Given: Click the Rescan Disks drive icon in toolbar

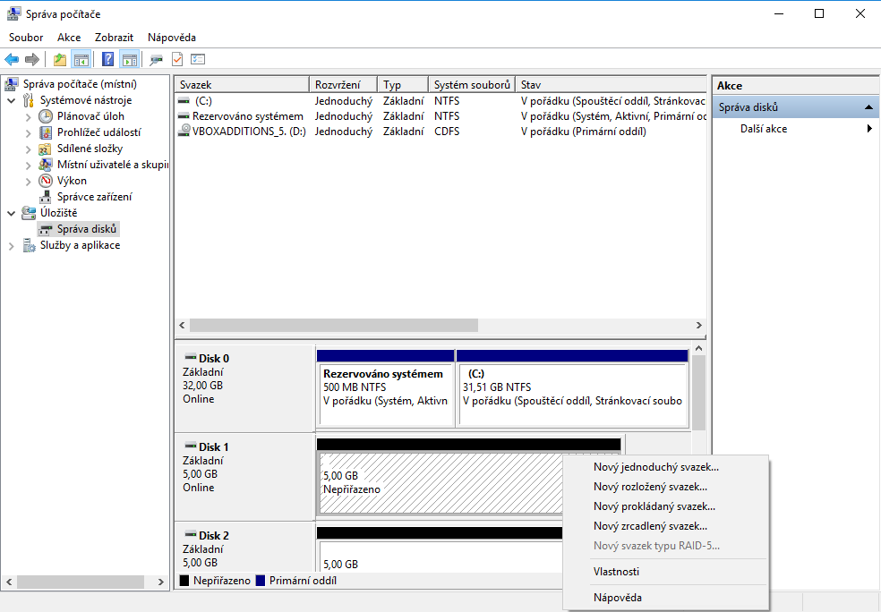Looking at the screenshot, I should click(x=157, y=60).
